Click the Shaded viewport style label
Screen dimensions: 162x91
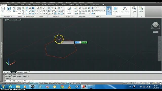coord(18,20)
